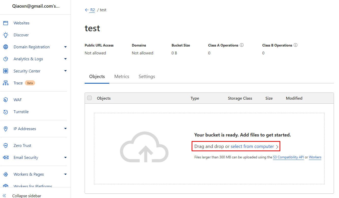Click the Email Security envelope icon
This screenshot has height=198, width=339.
[x=6, y=158]
